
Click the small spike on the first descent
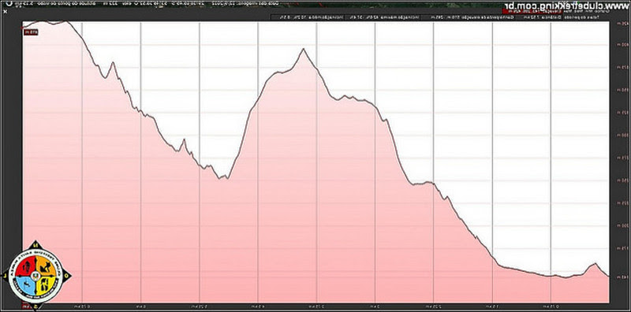click(x=113, y=63)
